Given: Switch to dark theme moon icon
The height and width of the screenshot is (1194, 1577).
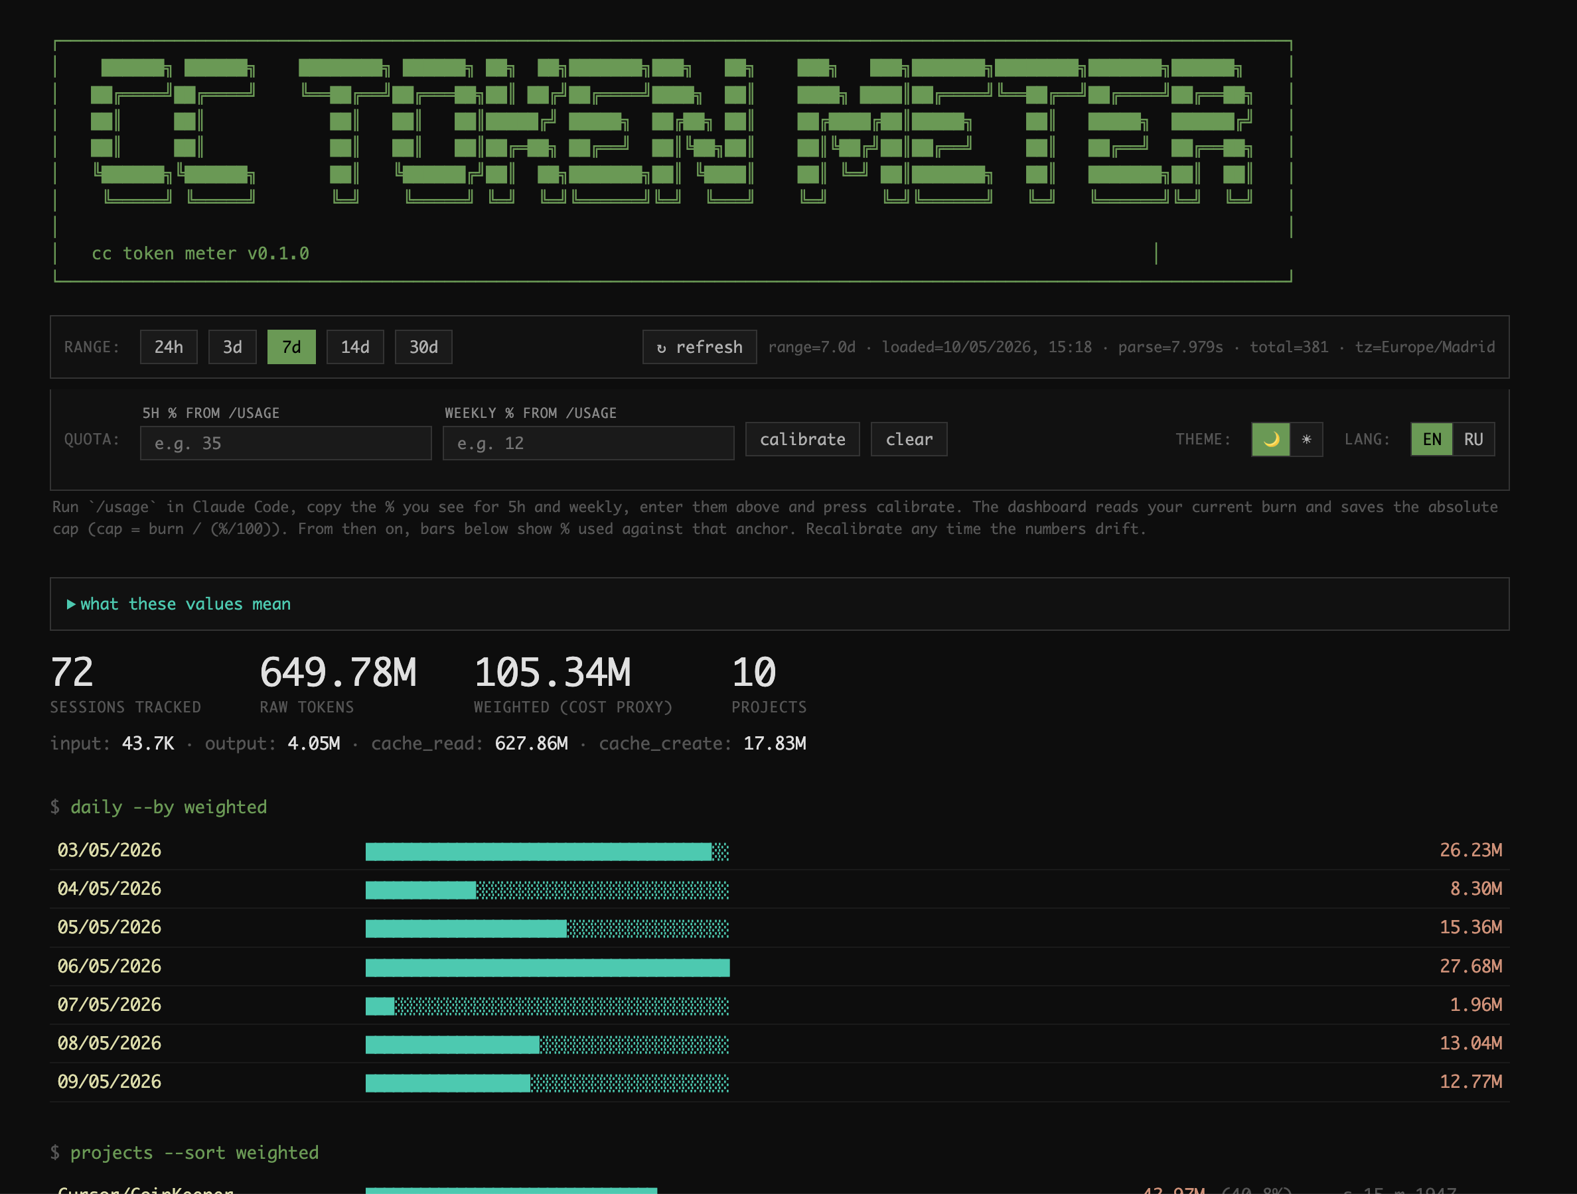Looking at the screenshot, I should click(x=1271, y=440).
